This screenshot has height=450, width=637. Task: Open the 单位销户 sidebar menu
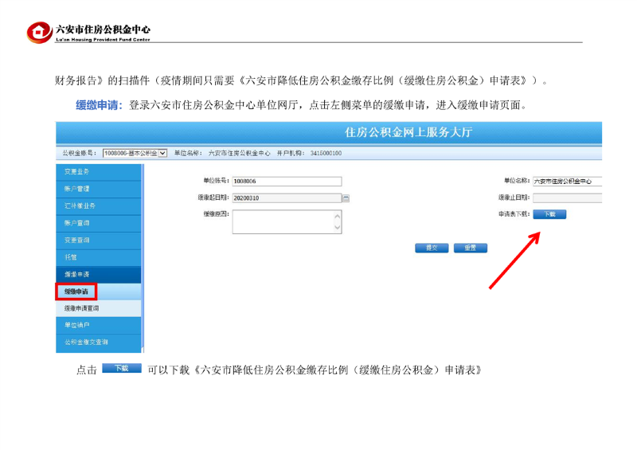click(98, 325)
